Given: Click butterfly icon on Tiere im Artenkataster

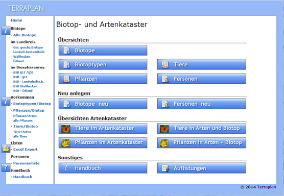Looking at the screenshot, I should click(x=66, y=129).
